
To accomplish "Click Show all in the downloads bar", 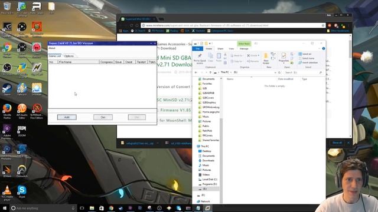I will (x=337, y=143).
